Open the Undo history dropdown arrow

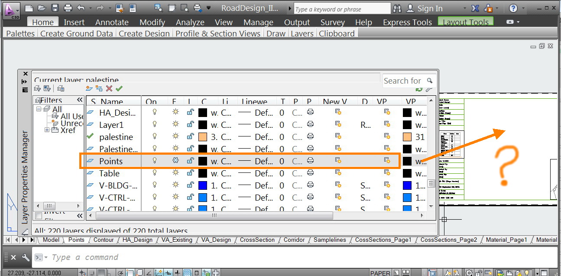pyautogui.click(x=90, y=8)
